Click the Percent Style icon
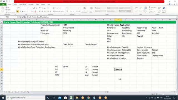This screenshot has height=100, width=178. [x=71, y=11]
